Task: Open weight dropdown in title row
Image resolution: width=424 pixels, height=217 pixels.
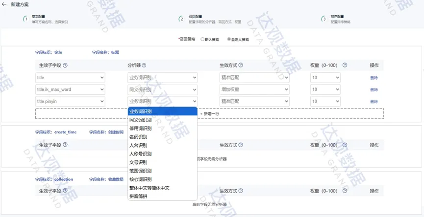Action: click(325, 78)
